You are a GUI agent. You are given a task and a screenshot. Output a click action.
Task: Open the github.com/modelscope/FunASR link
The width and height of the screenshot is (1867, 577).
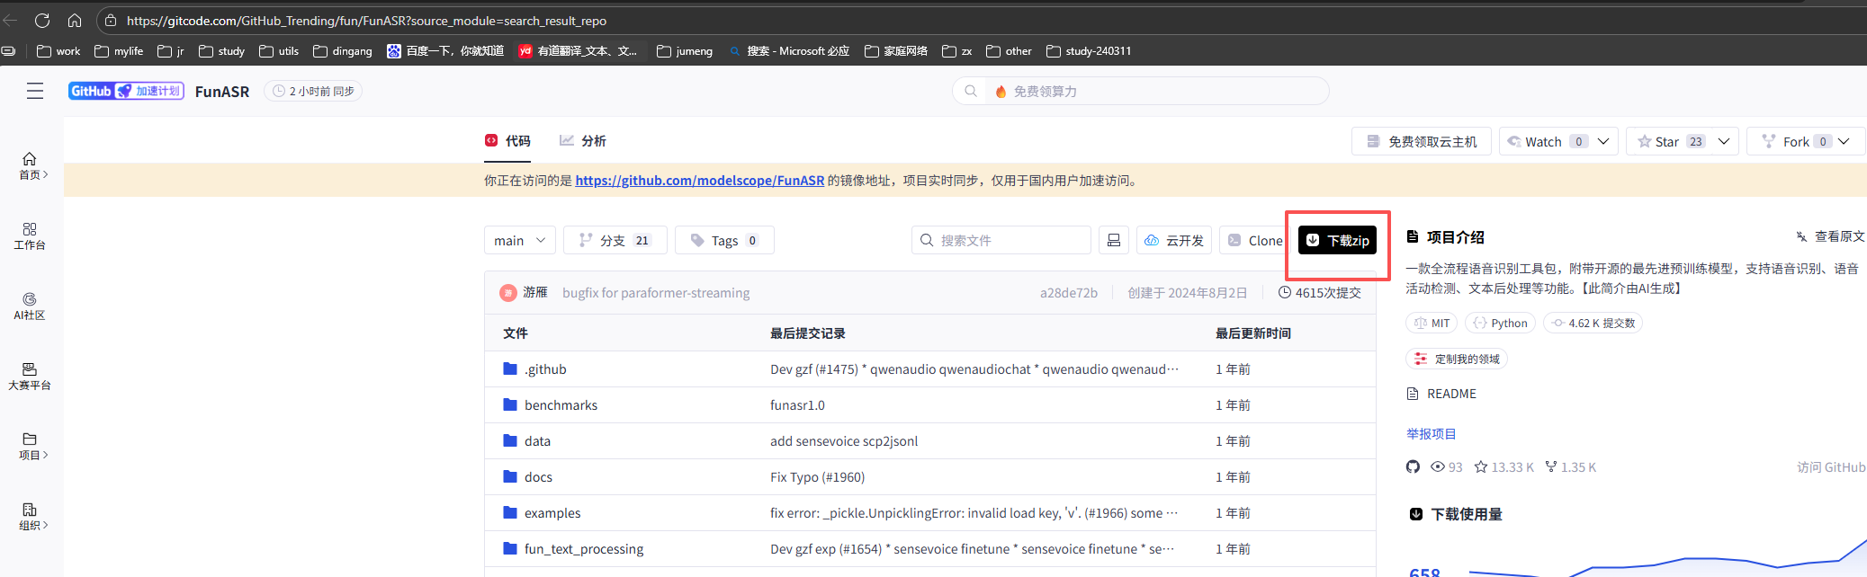pos(699,181)
